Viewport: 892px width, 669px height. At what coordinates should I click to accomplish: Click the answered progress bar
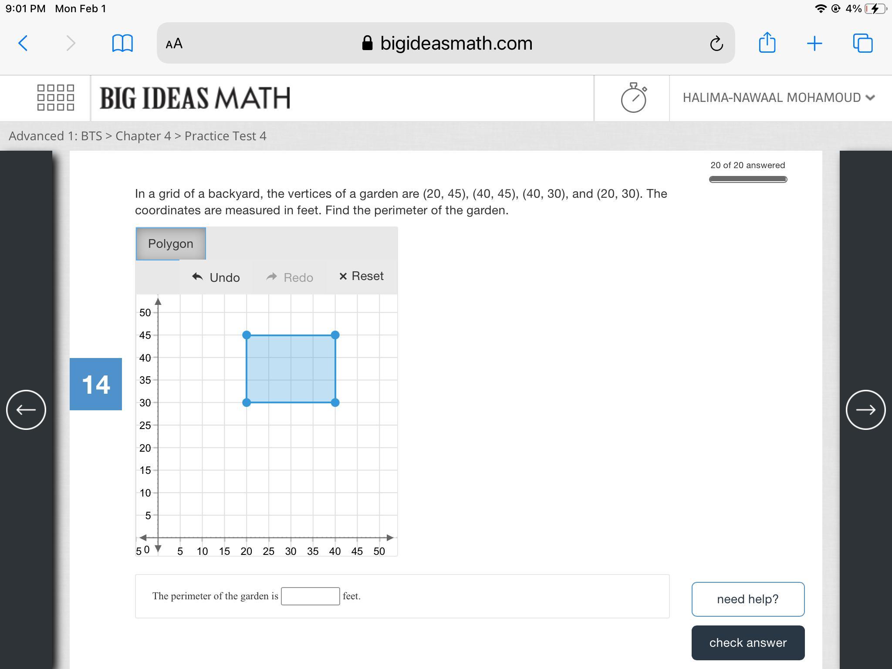click(x=747, y=179)
